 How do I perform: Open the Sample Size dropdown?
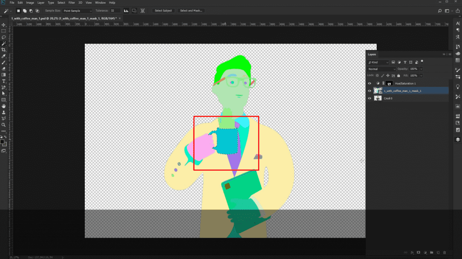[x=77, y=11]
